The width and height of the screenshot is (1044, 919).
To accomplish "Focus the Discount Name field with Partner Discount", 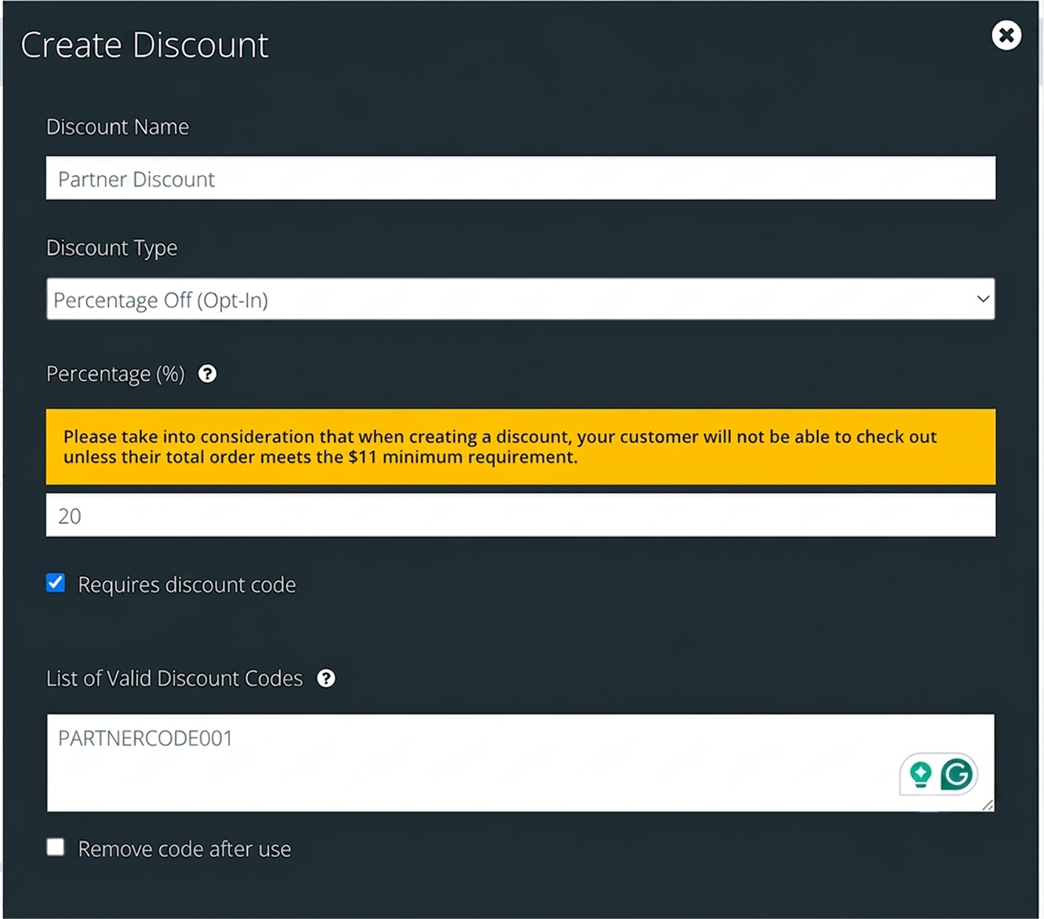I will 521,178.
